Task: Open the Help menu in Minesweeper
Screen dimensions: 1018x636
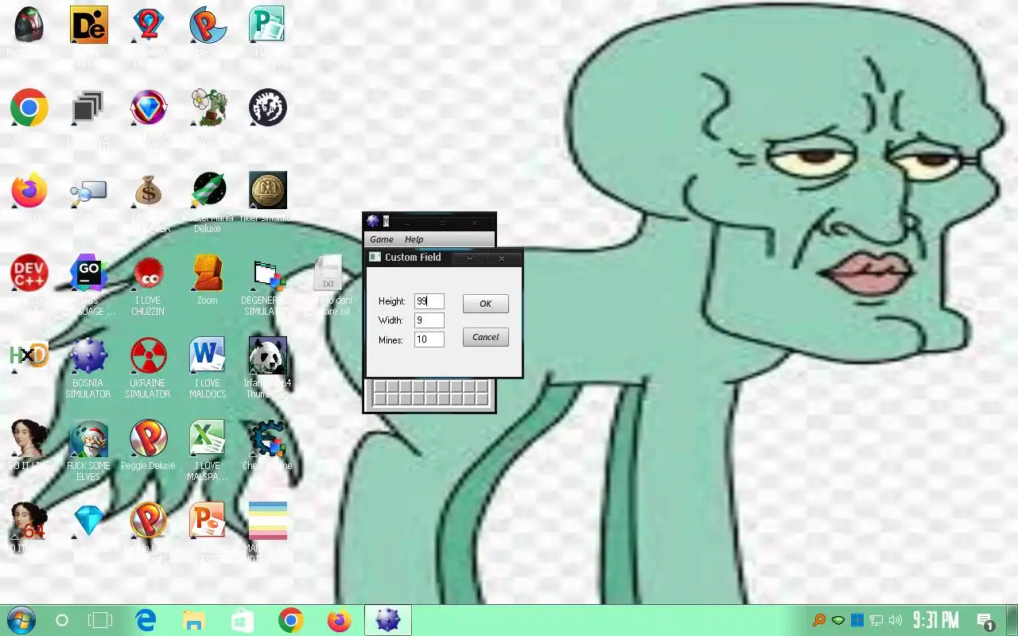Action: 414,239
